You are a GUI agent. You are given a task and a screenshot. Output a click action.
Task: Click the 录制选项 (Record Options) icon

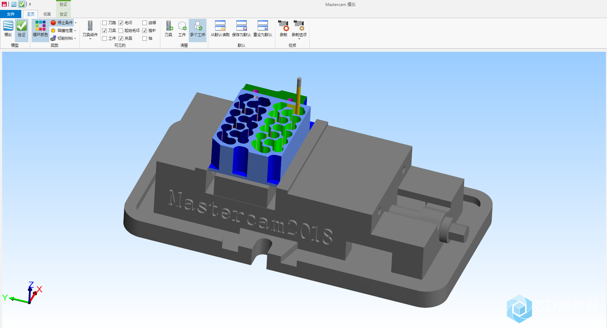299,26
